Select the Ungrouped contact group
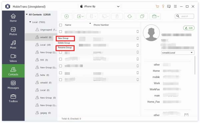Viewport: 200px width, 123px height. pyautogui.click(x=46, y=30)
